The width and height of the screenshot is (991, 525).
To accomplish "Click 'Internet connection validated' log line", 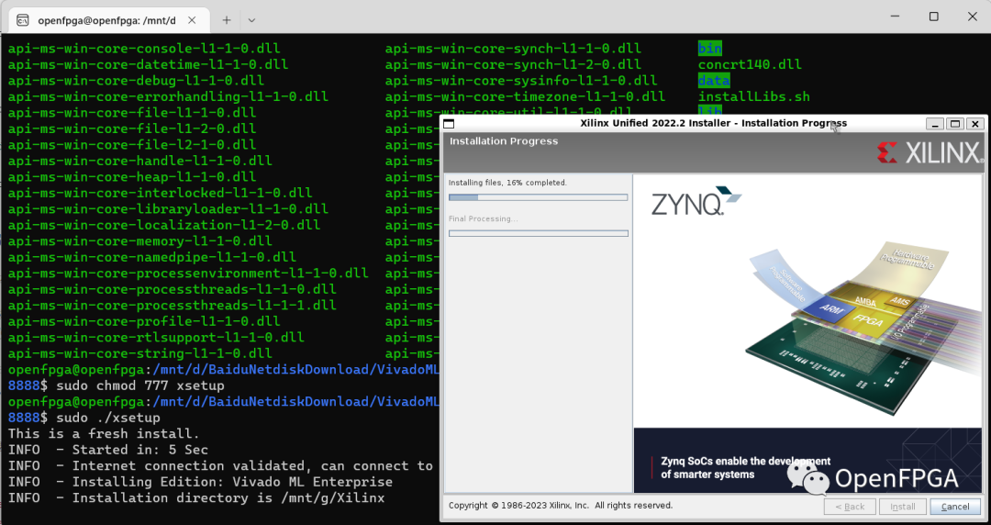I will point(220,466).
